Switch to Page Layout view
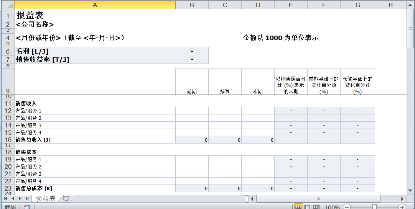 (x=307, y=207)
